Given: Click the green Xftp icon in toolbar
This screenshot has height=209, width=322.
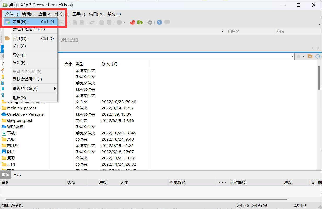Looking at the screenshot, I should [140, 22].
